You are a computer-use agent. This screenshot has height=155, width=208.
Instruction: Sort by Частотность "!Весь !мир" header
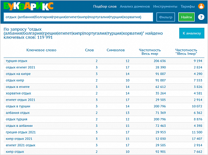186,52
